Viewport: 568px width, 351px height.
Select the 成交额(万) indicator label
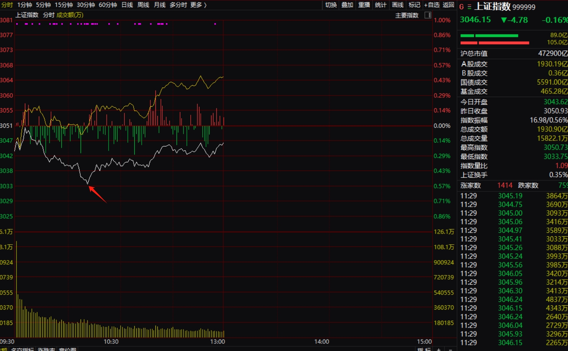point(70,15)
